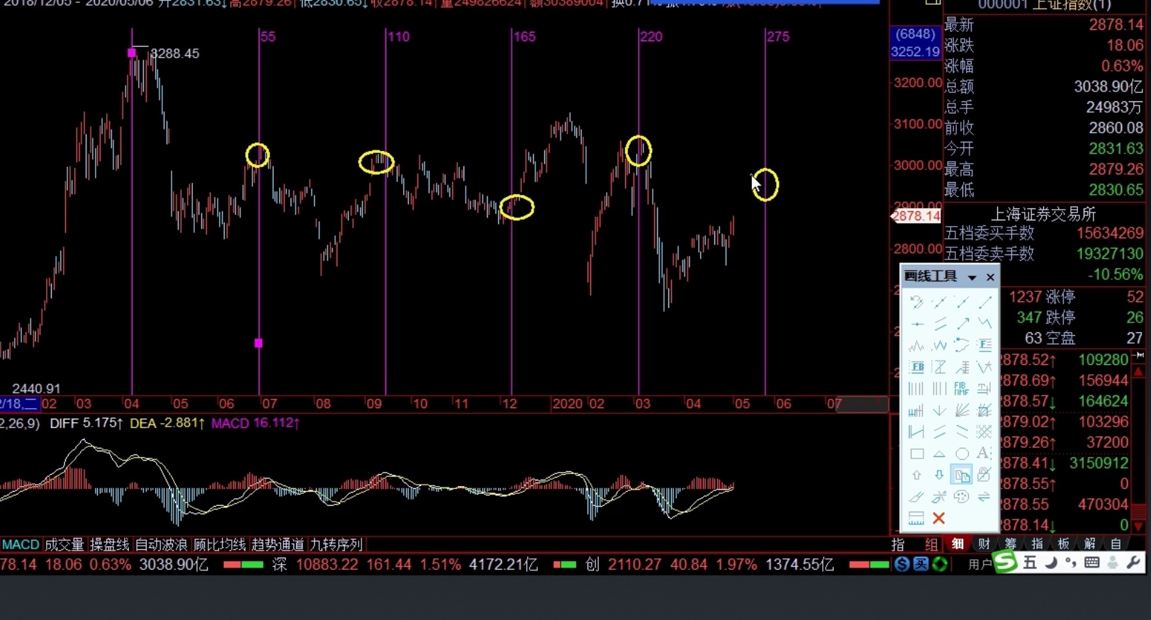This screenshot has width=1151, height=620.
Task: Click the green circular refresh icon
Action: point(940,564)
